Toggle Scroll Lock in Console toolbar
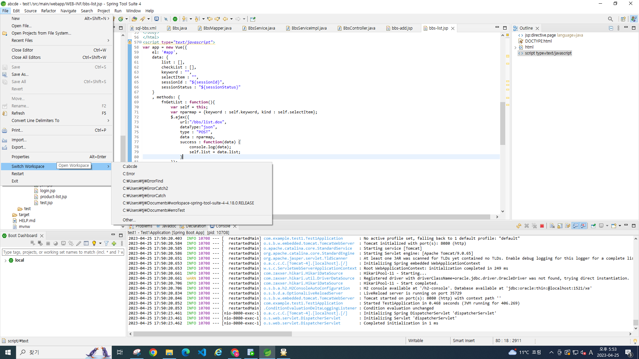Screen dimensions: 639x359 pyautogui.click(x=560, y=226)
